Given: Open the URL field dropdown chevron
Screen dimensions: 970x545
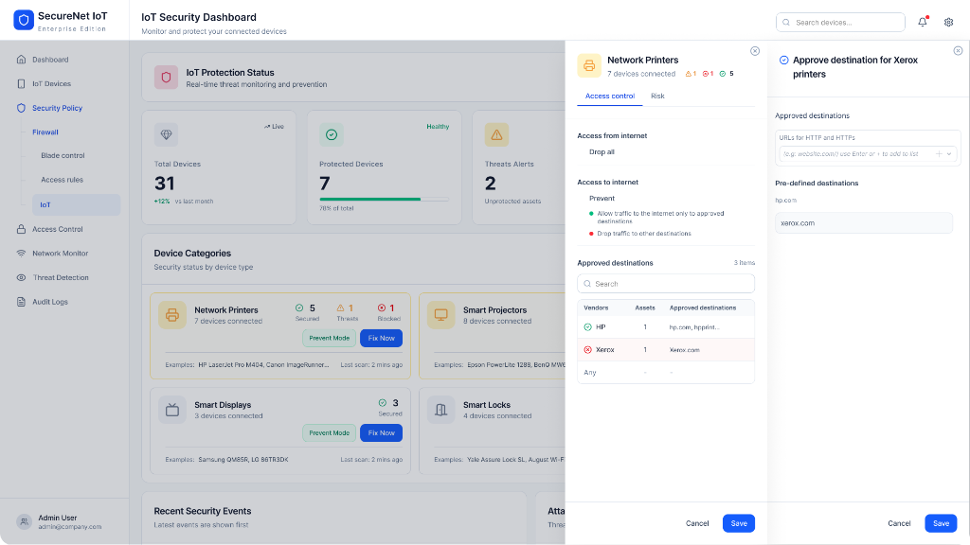Looking at the screenshot, I should click(949, 154).
